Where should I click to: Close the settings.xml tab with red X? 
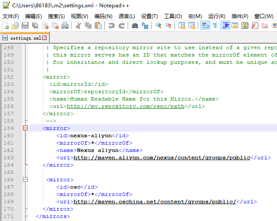tap(45, 38)
